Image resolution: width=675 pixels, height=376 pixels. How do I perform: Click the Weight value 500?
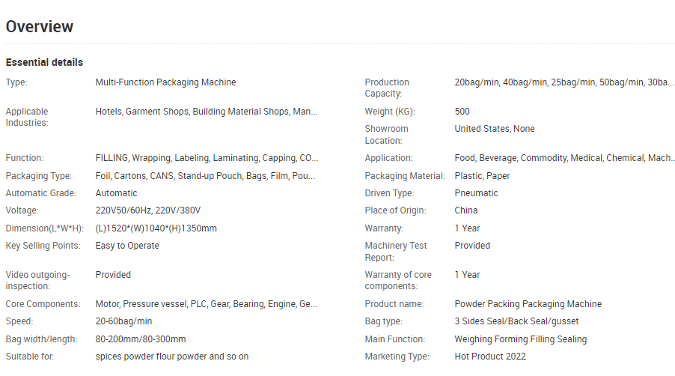(462, 112)
